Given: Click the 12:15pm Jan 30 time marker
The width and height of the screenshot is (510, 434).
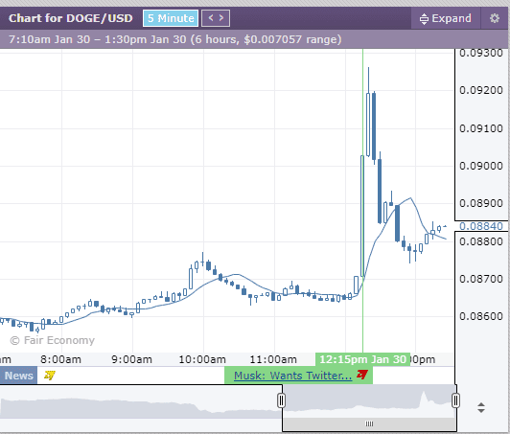Looking at the screenshot, I should (x=362, y=359).
